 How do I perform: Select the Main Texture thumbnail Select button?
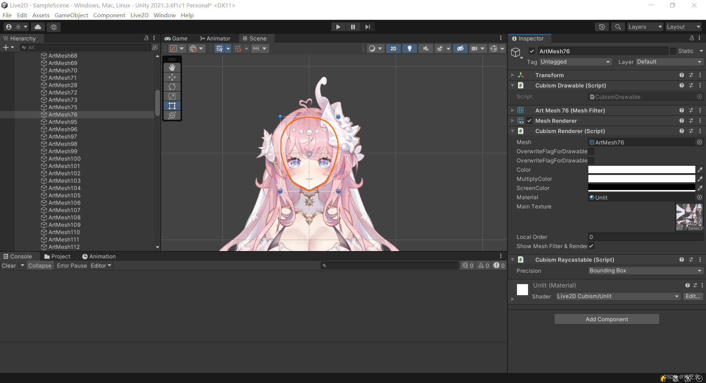694,228
